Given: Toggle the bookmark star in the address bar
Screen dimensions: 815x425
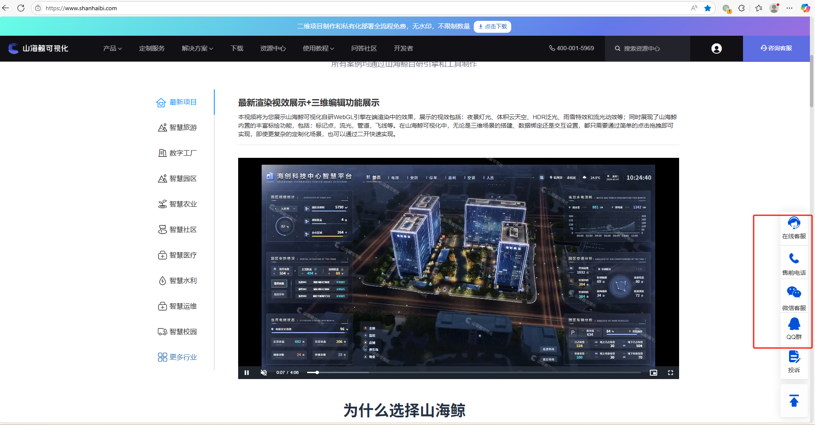Looking at the screenshot, I should point(708,8).
